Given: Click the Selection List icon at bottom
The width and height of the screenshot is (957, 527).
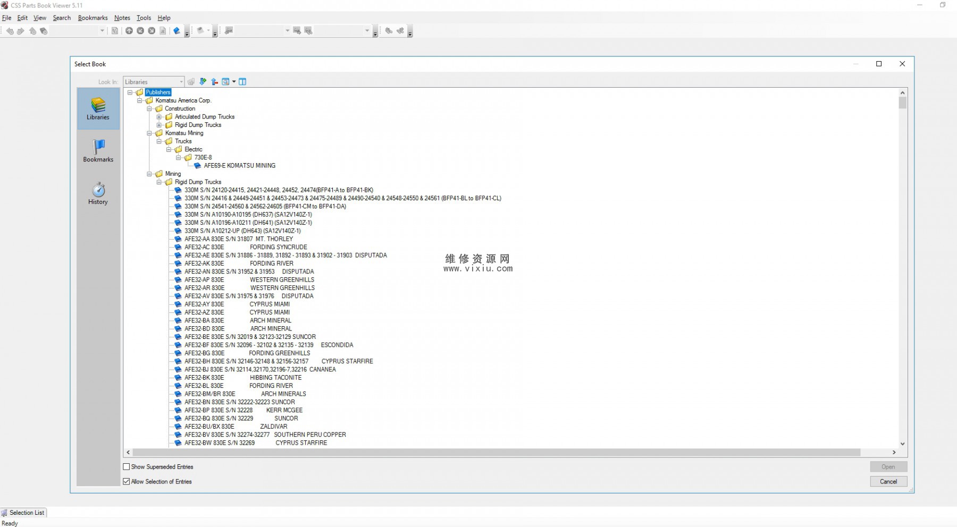Looking at the screenshot, I should click(x=4, y=513).
